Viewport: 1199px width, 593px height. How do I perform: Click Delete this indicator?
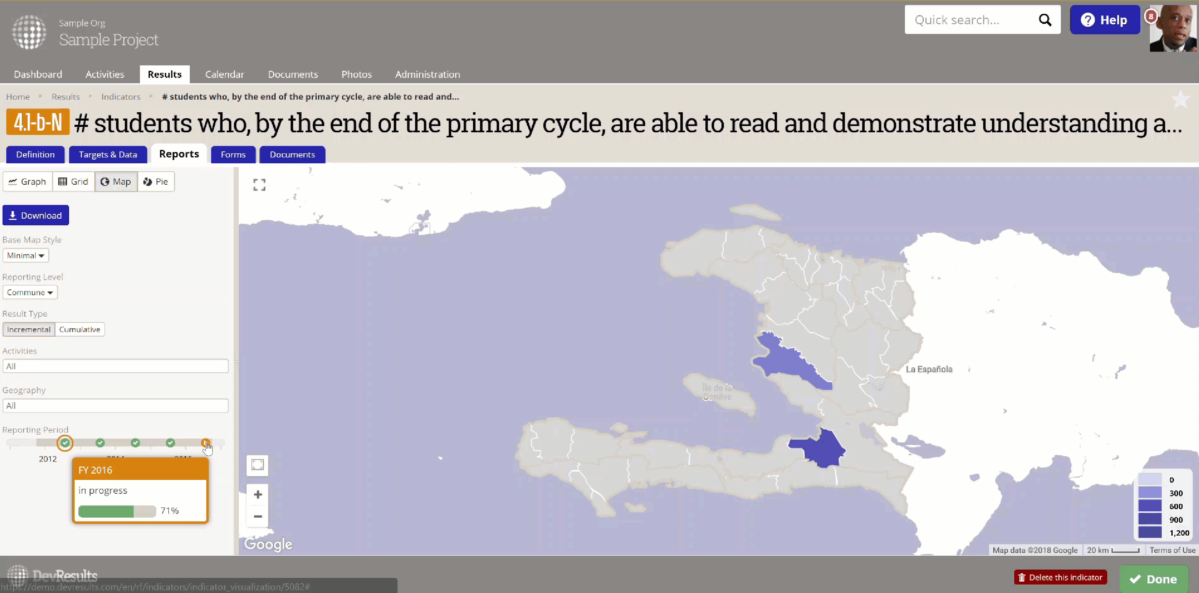1060,577
